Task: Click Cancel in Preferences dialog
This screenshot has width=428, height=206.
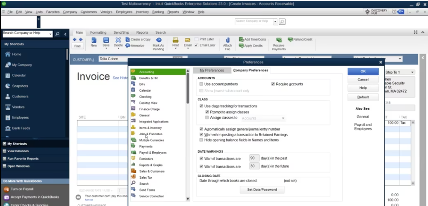Action: [363, 80]
